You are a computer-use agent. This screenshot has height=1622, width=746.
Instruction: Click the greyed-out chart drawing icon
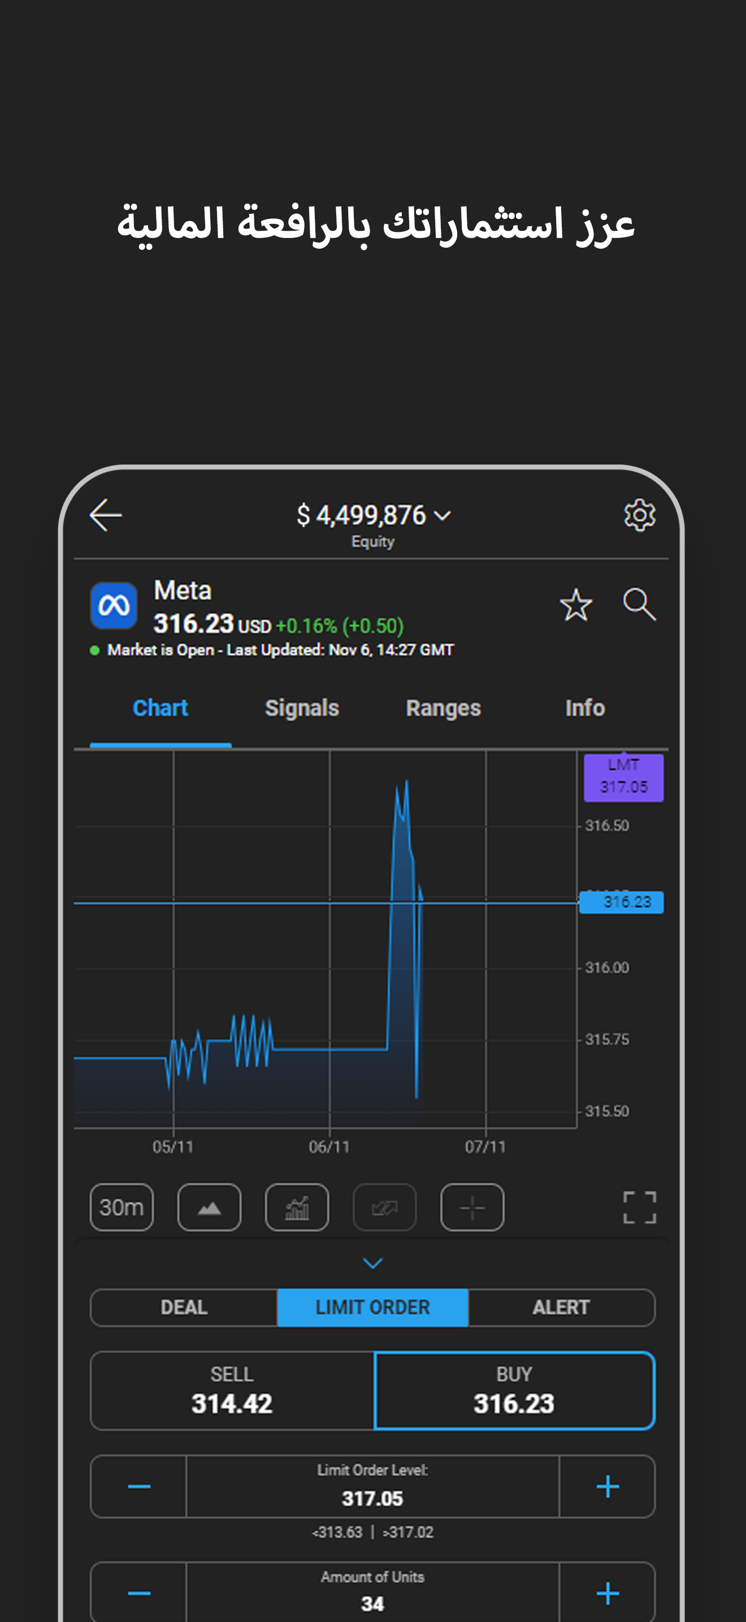click(x=384, y=1206)
